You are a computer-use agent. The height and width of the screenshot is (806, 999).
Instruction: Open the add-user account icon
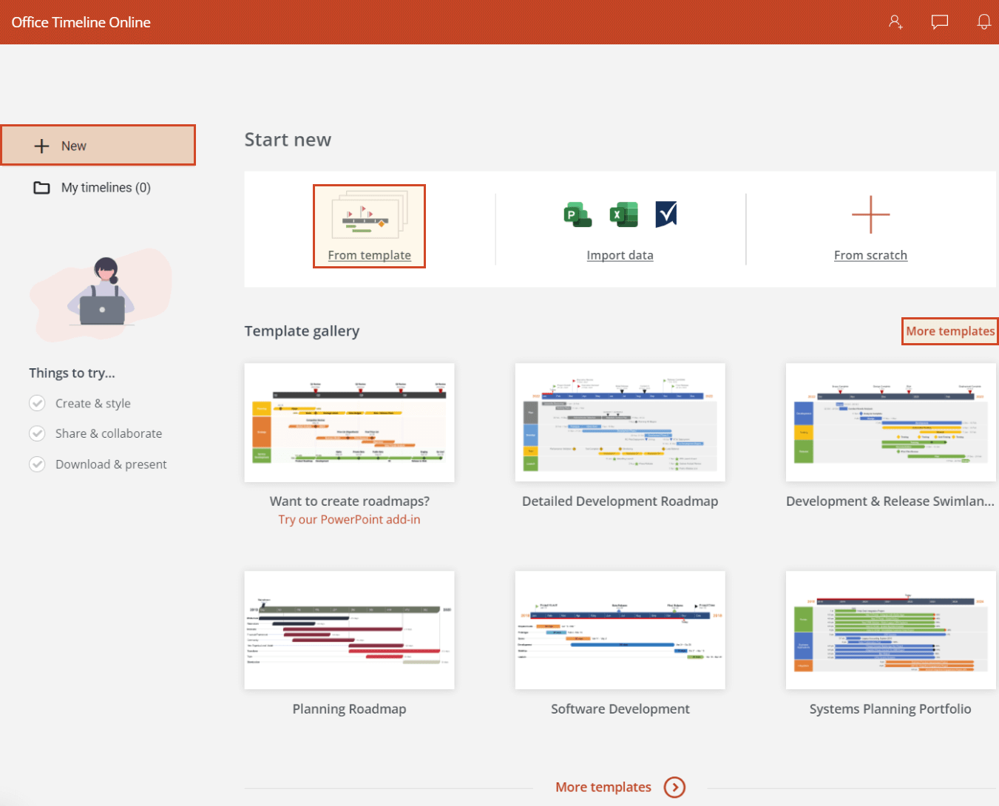895,22
